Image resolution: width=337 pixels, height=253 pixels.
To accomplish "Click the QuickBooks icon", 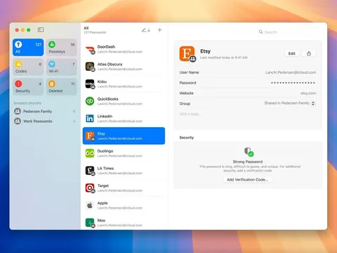I will pyautogui.click(x=90, y=101).
